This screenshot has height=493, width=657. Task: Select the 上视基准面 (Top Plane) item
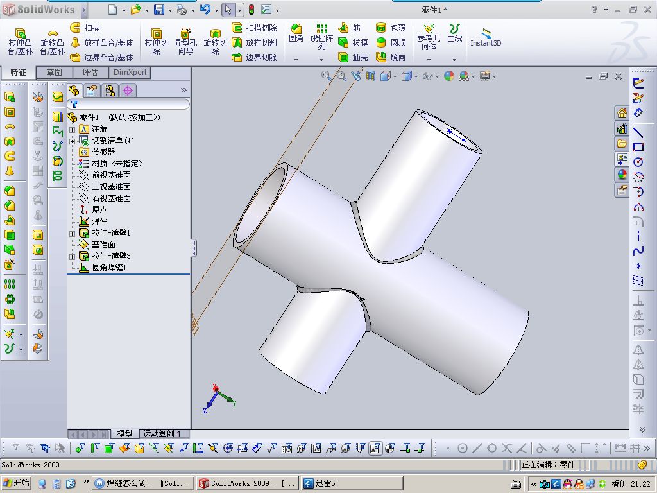tap(105, 187)
